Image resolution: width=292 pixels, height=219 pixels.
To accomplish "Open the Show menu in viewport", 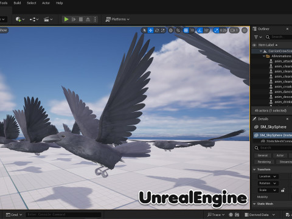I will [4, 30].
